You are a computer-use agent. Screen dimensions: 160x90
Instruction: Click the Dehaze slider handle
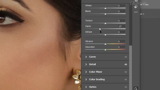(x=105, y=35)
